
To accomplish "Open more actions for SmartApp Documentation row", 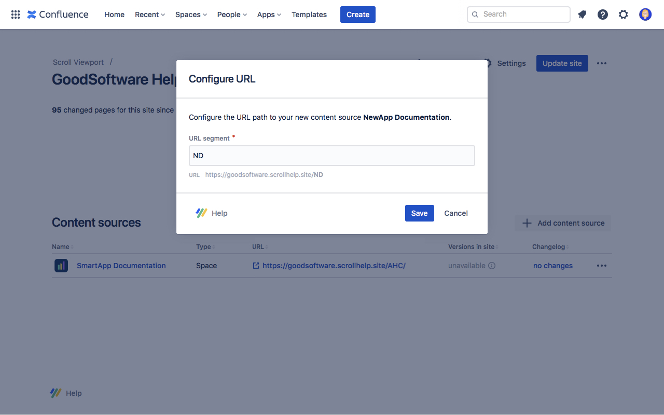I will 601,266.
